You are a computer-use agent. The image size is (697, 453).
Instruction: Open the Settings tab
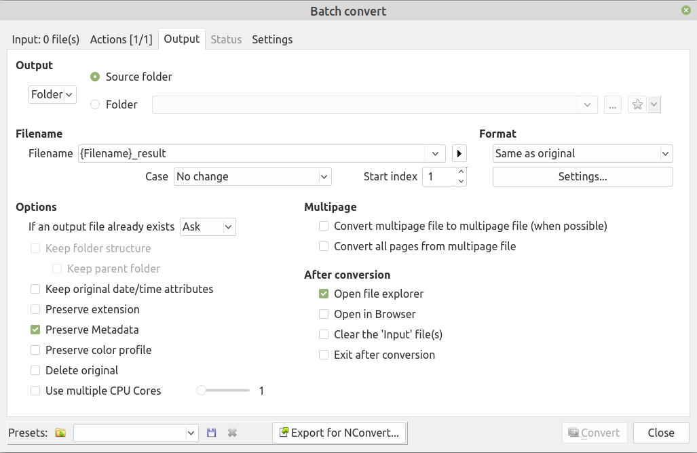click(x=272, y=39)
